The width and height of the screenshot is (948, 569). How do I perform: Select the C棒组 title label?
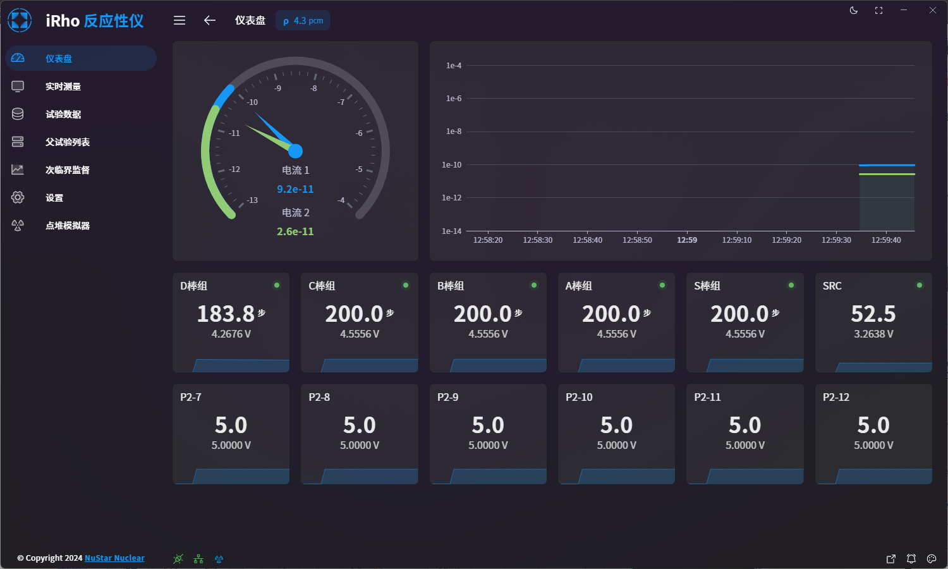pos(322,286)
